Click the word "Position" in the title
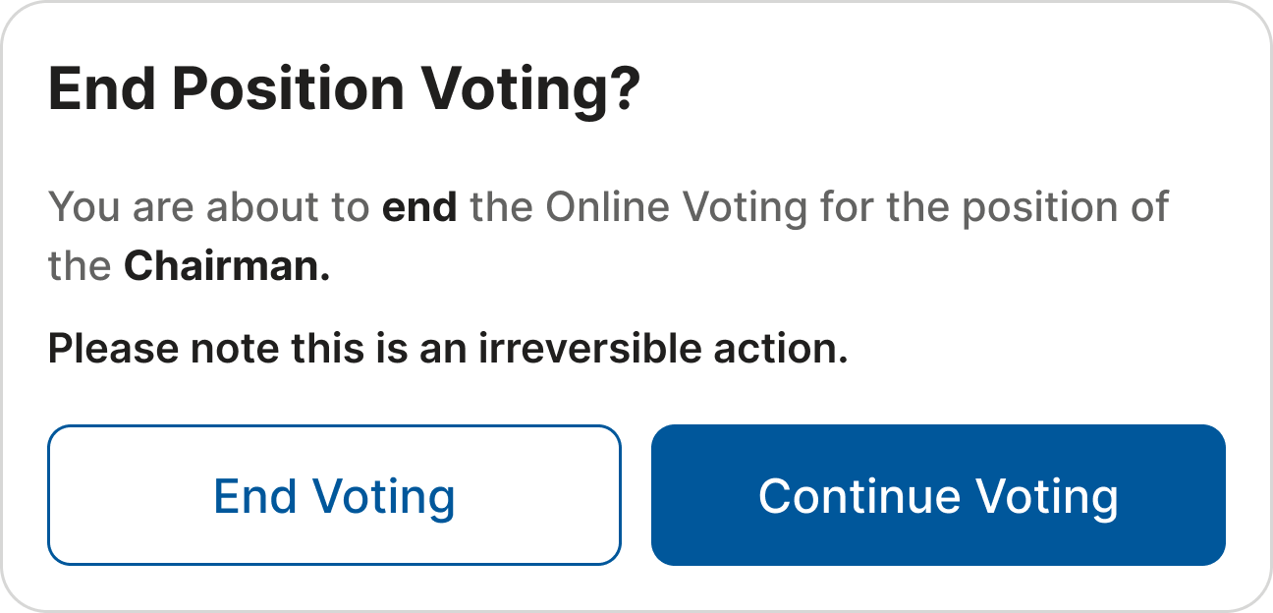Image resolution: width=1273 pixels, height=613 pixels. 288,90
